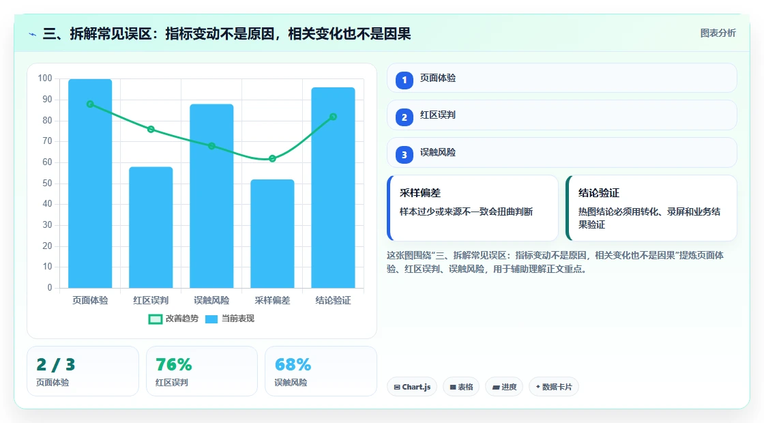Click the trend line point above 红区误判
This screenshot has height=423, width=764.
click(151, 129)
